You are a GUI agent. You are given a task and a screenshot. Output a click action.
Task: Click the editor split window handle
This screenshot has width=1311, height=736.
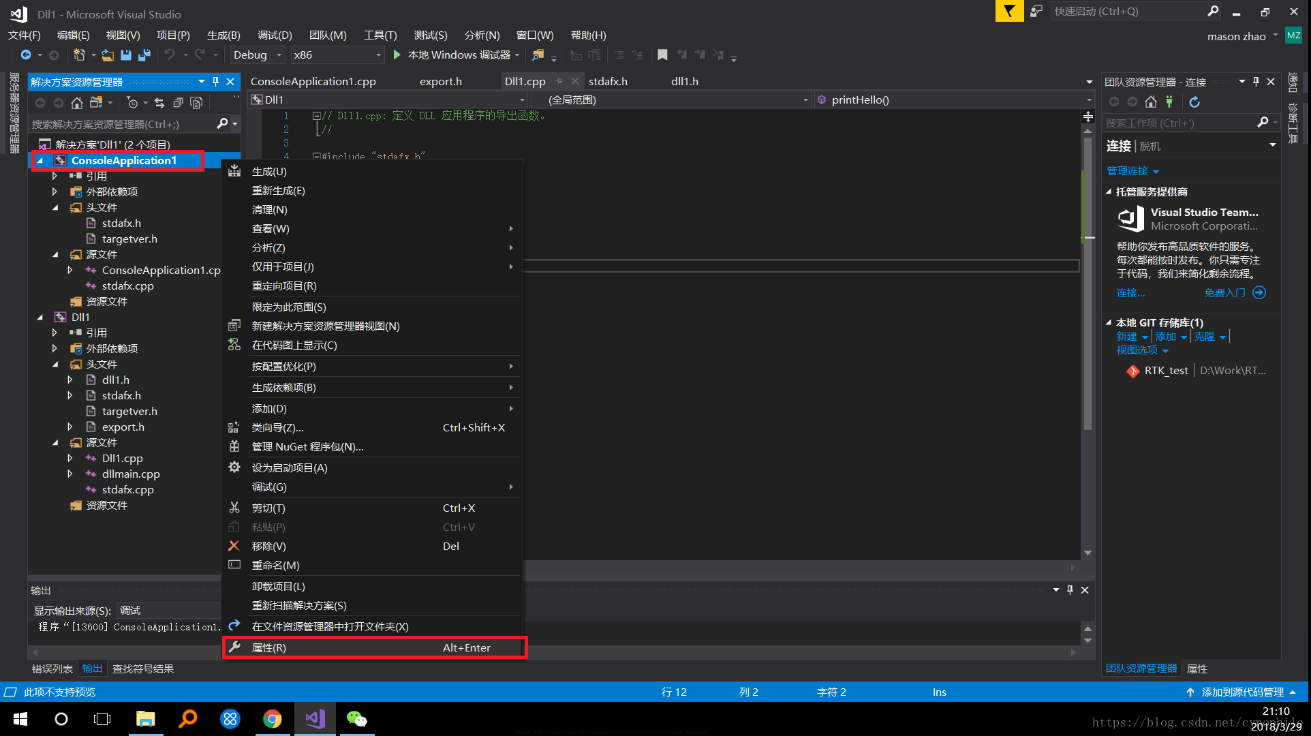1088,117
